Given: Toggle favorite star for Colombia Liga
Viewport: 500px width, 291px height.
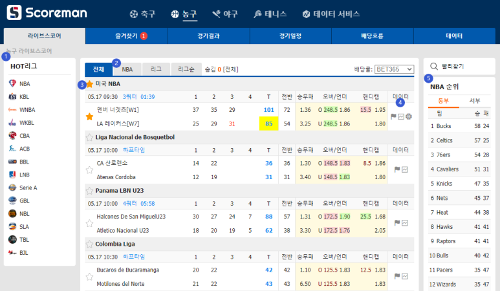Looking at the screenshot, I should (x=90, y=244).
